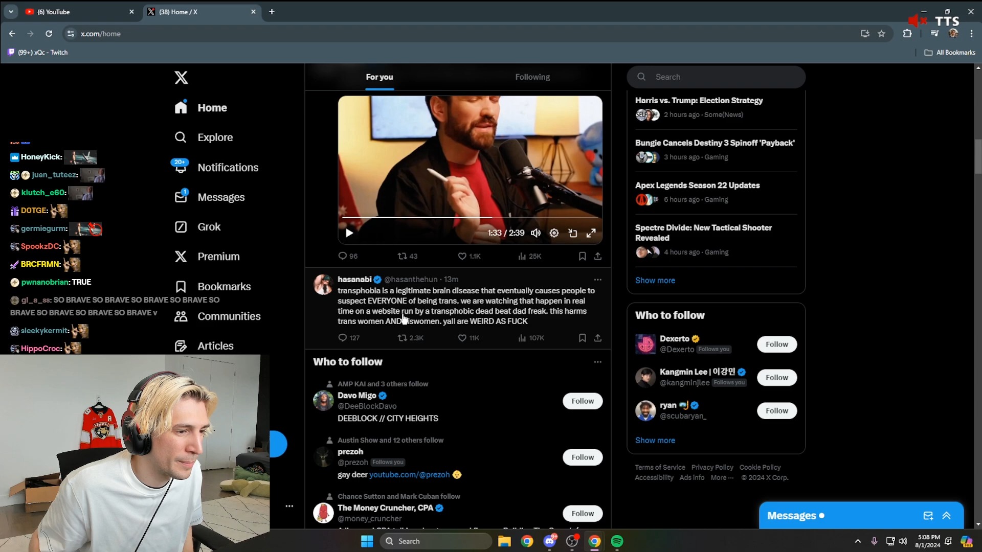Open Premium in the sidebar

point(207,257)
